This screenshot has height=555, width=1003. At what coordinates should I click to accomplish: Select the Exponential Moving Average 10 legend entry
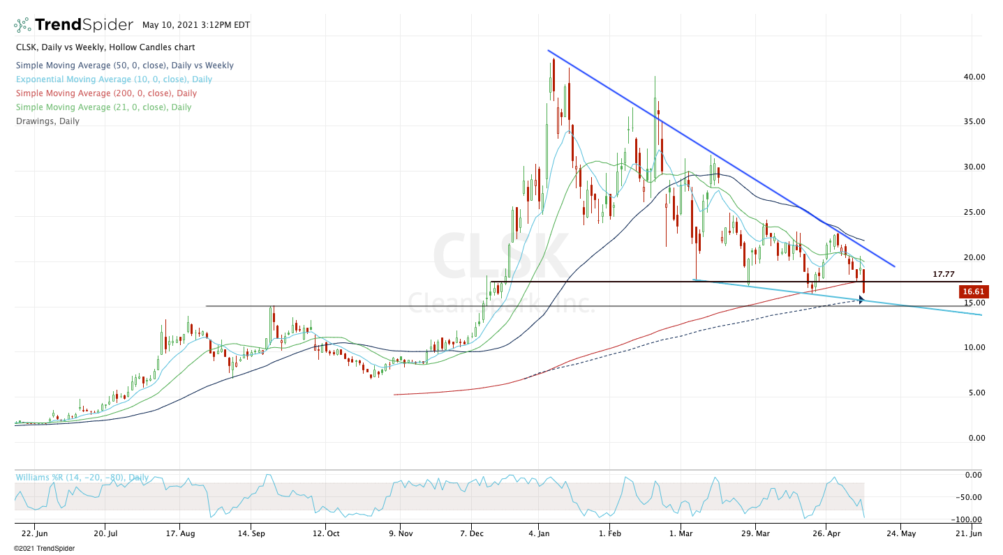coord(114,79)
